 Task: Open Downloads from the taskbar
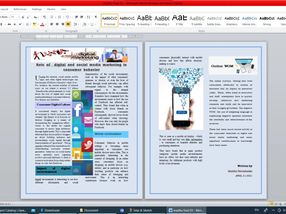coord(50,210)
